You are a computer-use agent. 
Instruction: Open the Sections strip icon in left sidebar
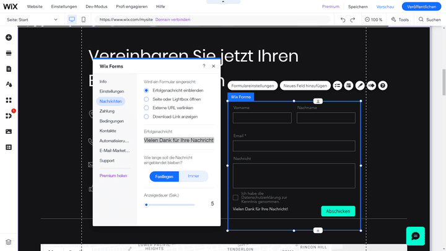click(9, 53)
